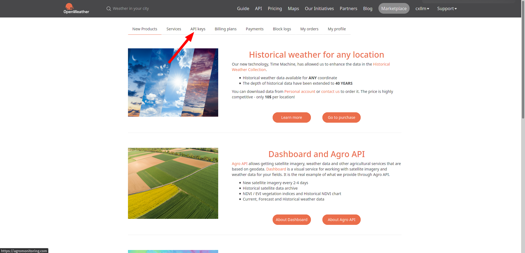Click the OpenWeather logo
The height and width of the screenshot is (253, 525).
(x=76, y=8)
